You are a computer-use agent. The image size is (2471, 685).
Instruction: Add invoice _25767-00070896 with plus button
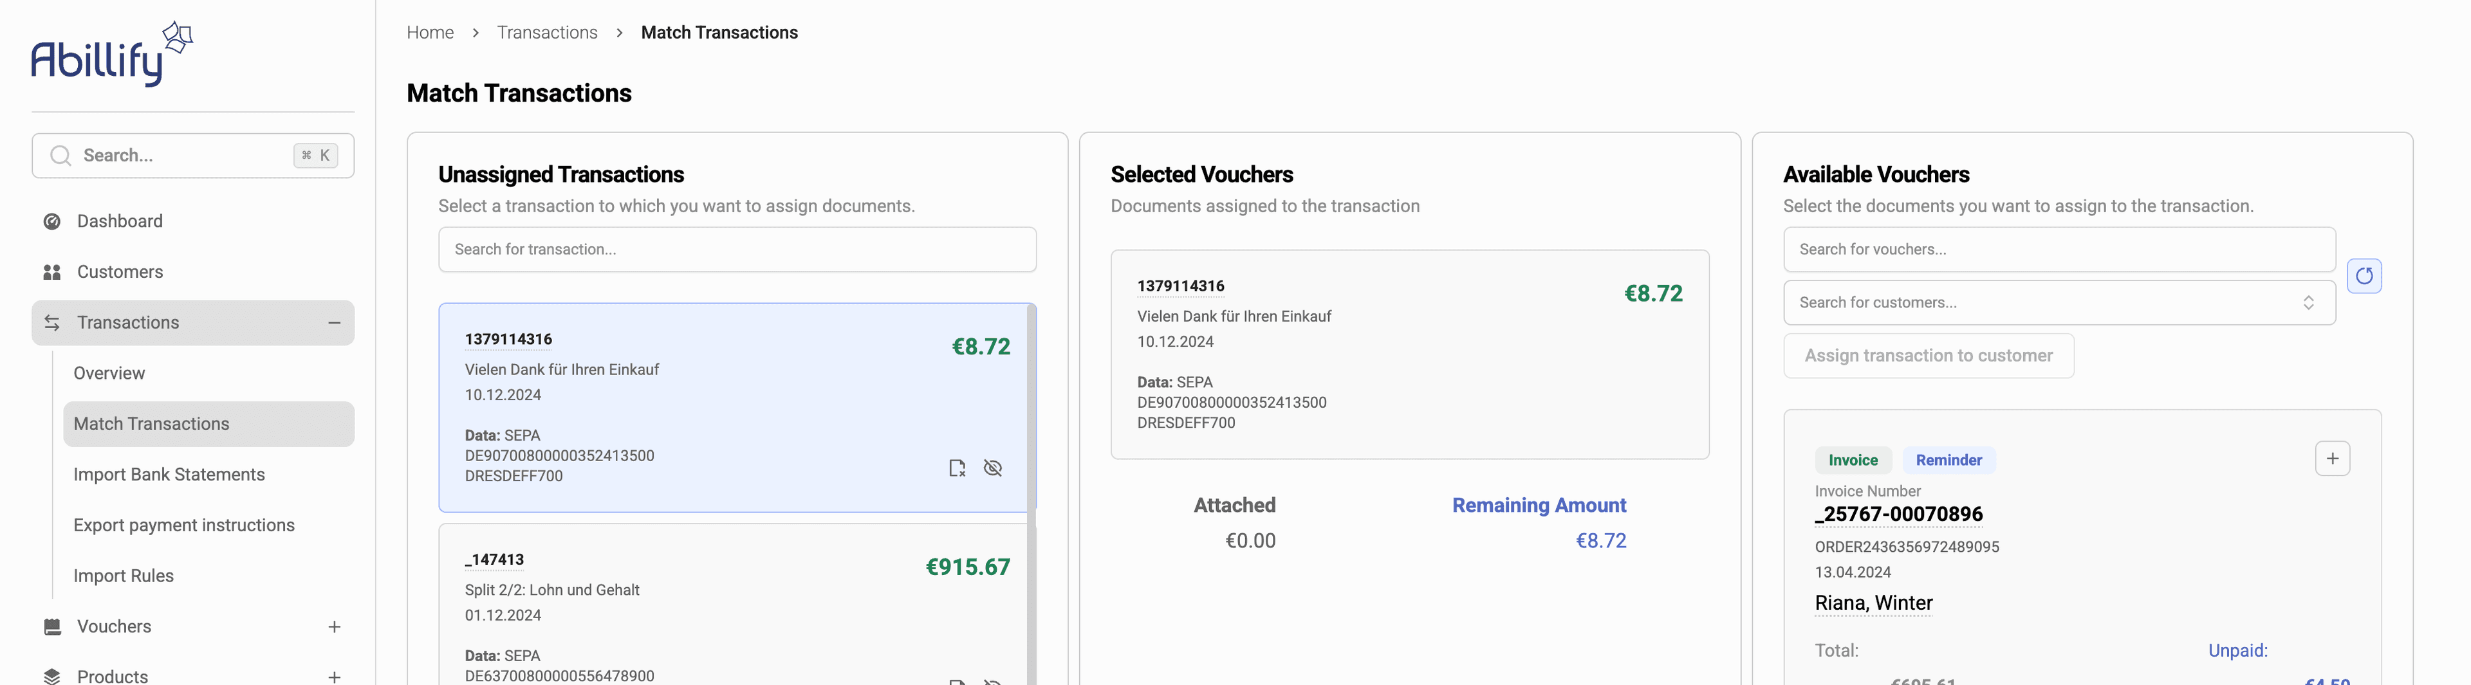2332,459
